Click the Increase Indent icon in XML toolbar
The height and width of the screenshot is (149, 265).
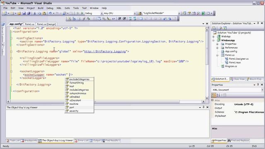(124, 19)
